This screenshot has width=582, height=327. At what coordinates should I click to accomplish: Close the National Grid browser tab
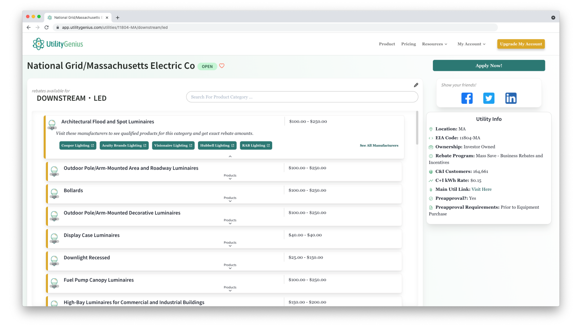[107, 18]
